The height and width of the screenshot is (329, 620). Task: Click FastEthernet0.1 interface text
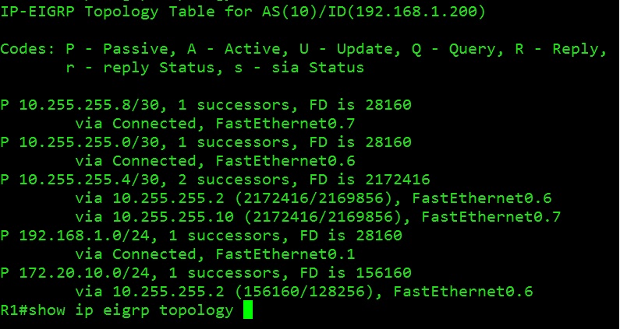285,254
